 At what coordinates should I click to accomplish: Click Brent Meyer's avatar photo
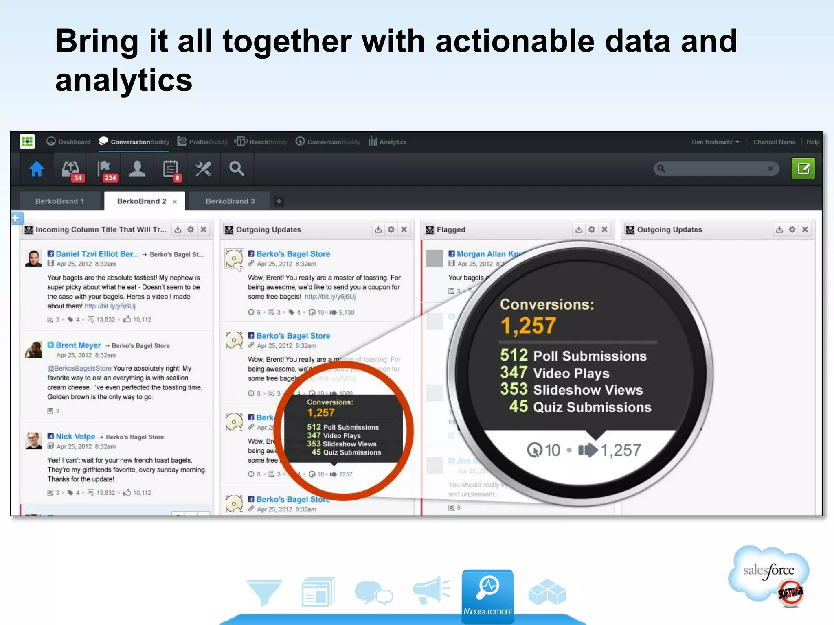[33, 350]
